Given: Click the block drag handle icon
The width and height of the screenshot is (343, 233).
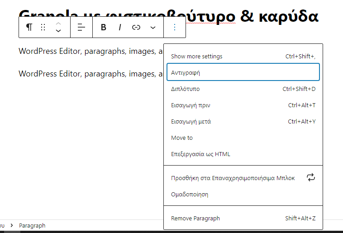Looking at the screenshot, I should (x=43, y=27).
